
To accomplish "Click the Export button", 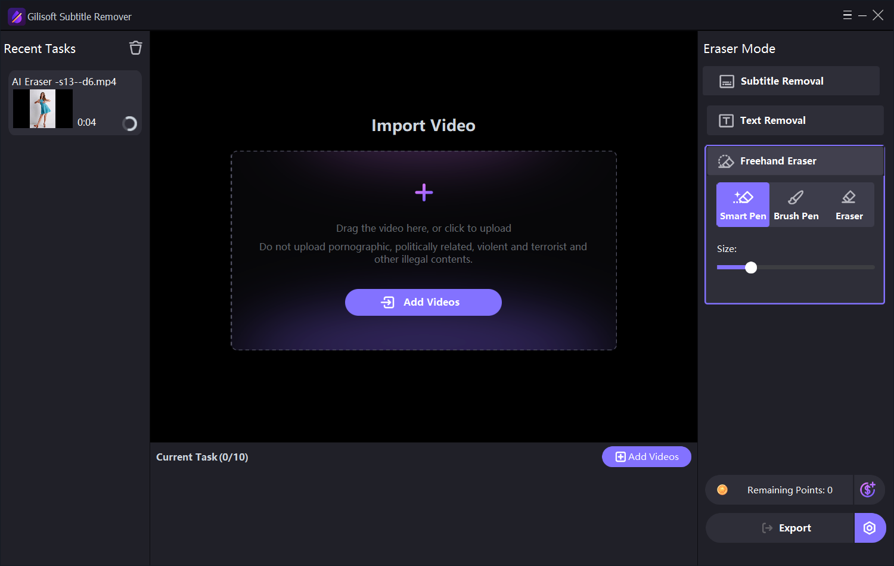I will pos(780,528).
